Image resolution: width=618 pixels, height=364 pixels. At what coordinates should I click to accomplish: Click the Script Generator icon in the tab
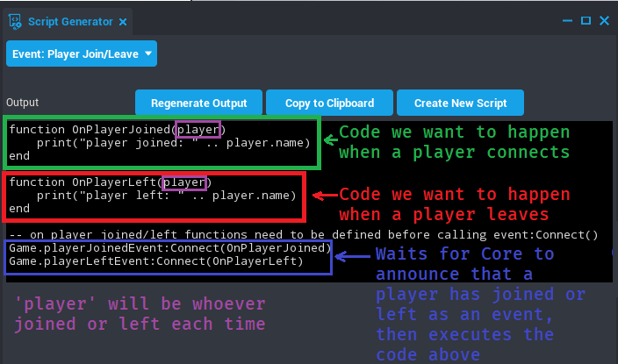pos(15,21)
